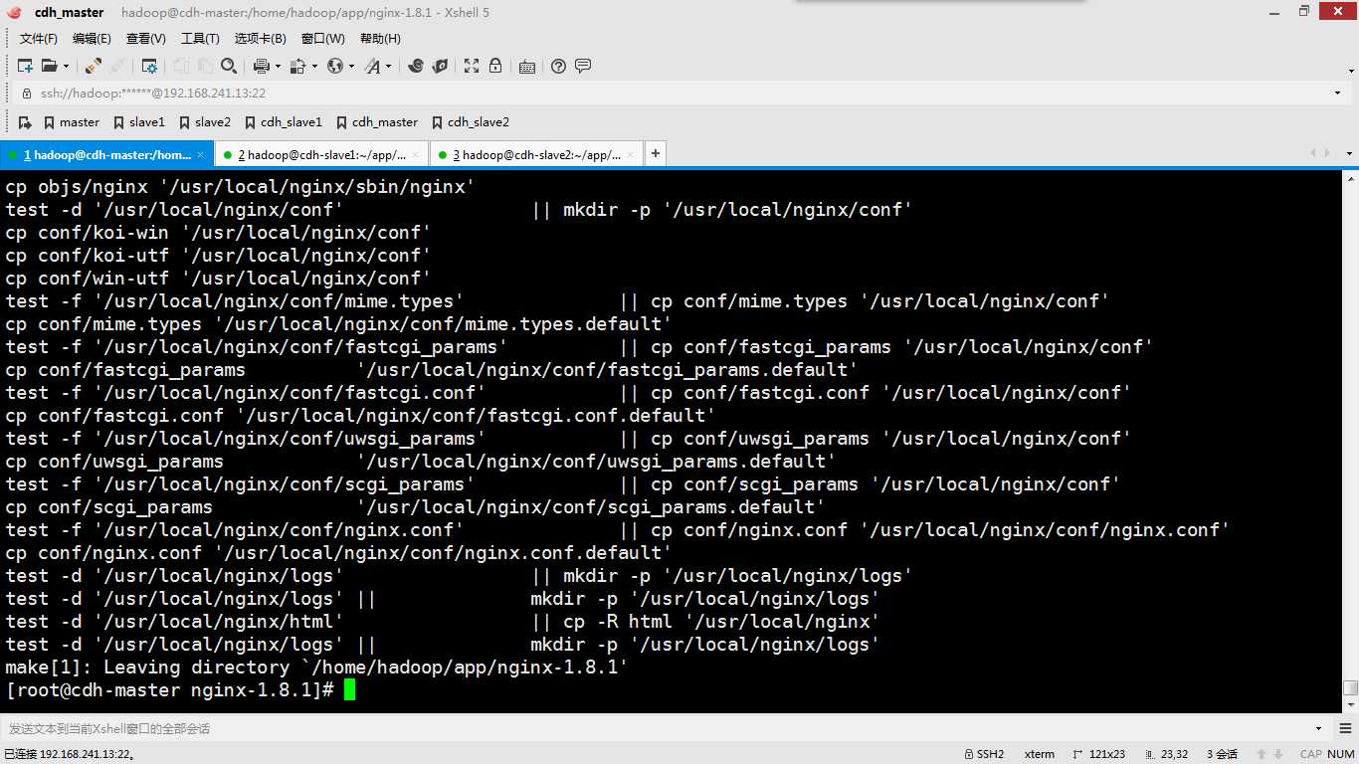
Task: Expand the compose bar dropdown arrow
Action: [x=1318, y=729]
